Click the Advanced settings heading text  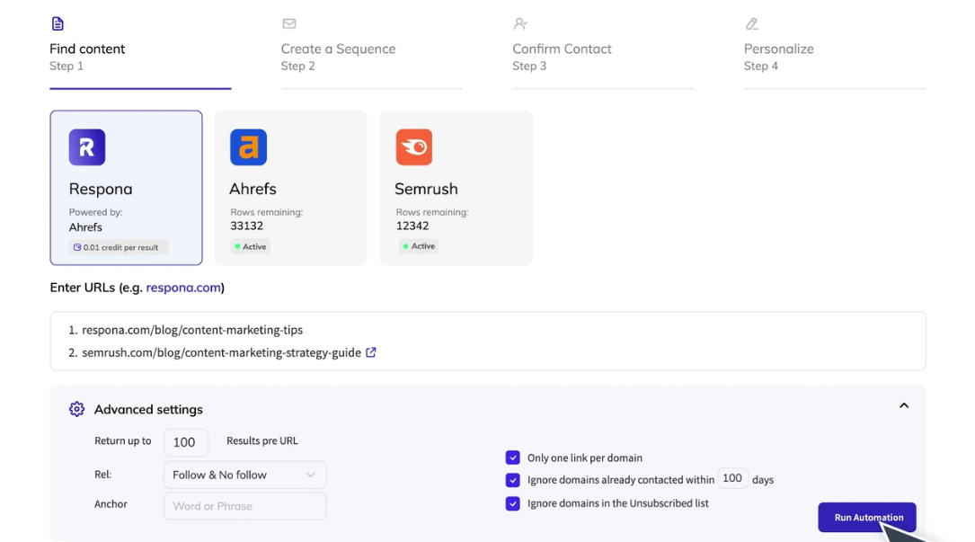pyautogui.click(x=148, y=410)
